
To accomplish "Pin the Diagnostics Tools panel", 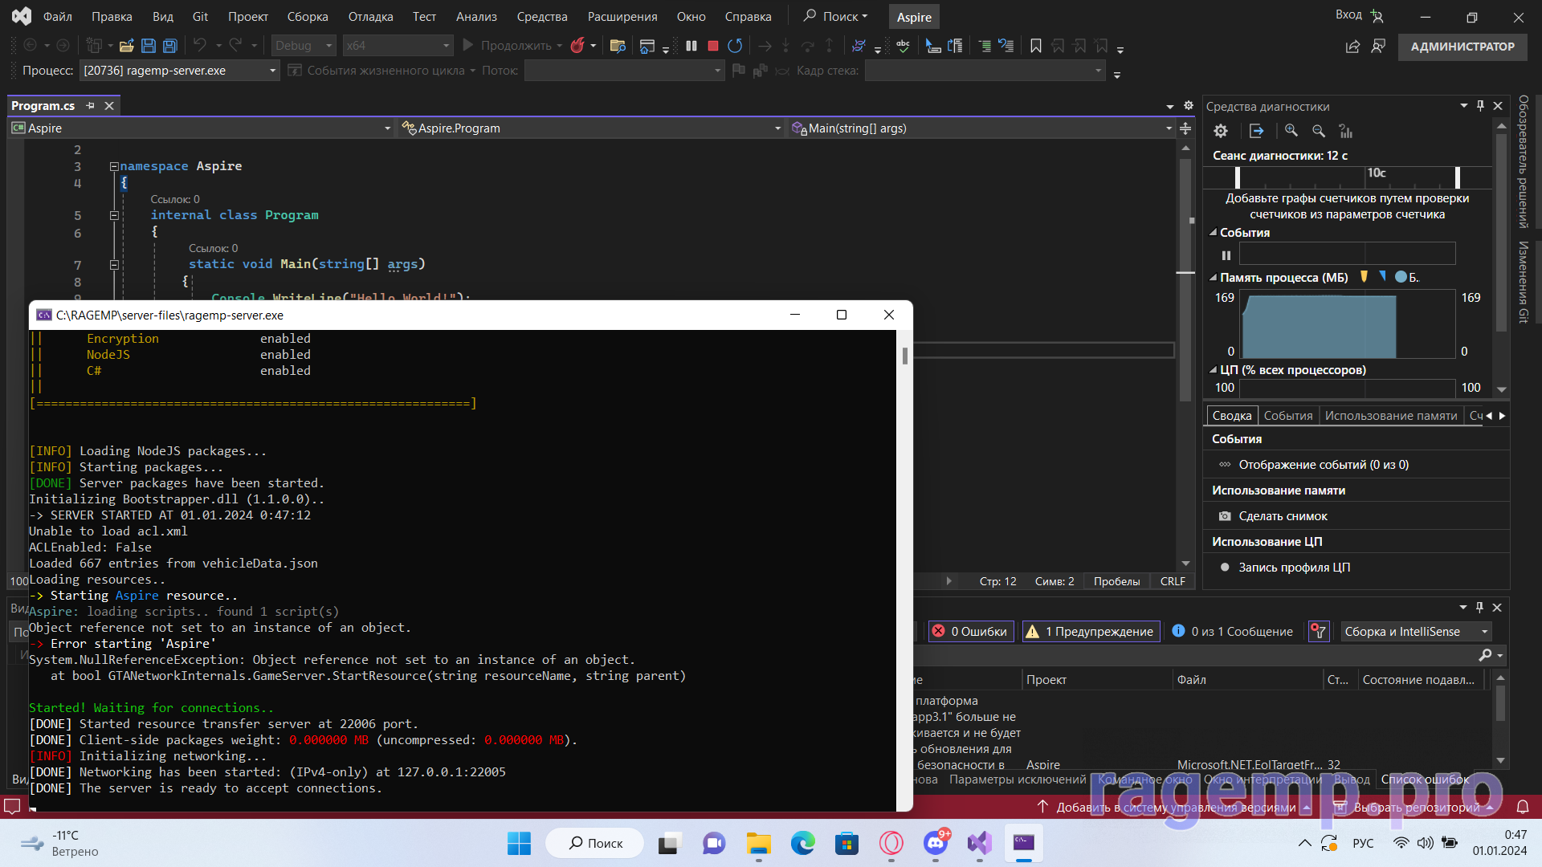I will click(1480, 106).
